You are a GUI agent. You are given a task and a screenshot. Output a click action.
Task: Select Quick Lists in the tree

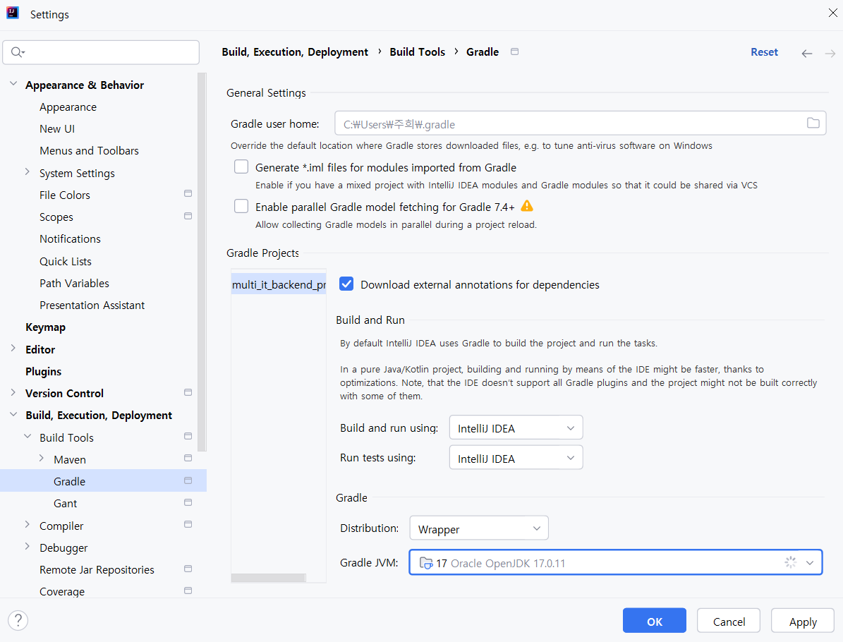pos(66,262)
